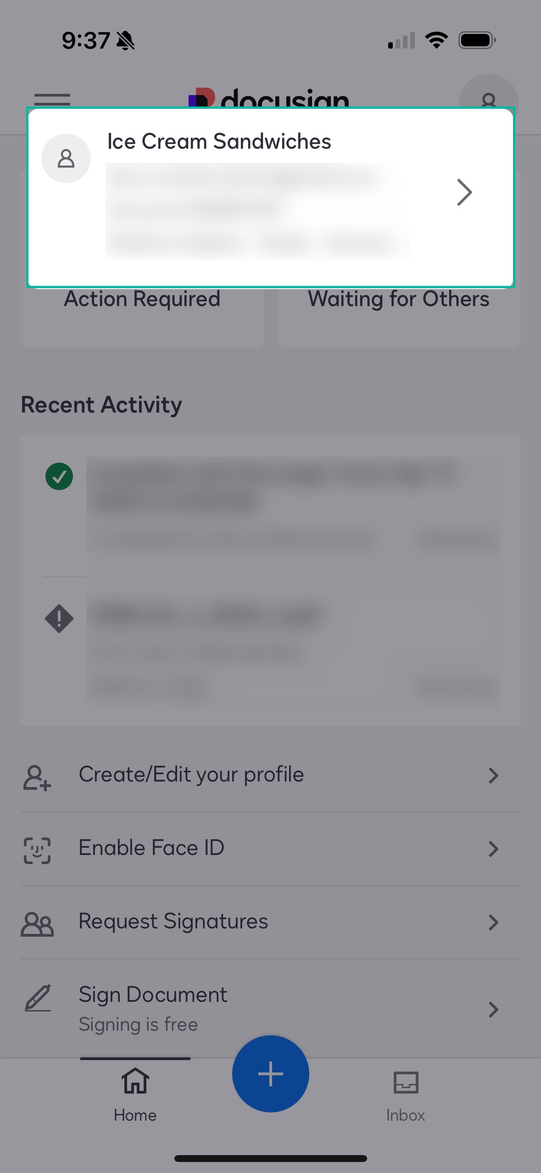Image resolution: width=541 pixels, height=1173 pixels.
Task: Tap the green completed checkmark icon
Action: click(x=59, y=476)
